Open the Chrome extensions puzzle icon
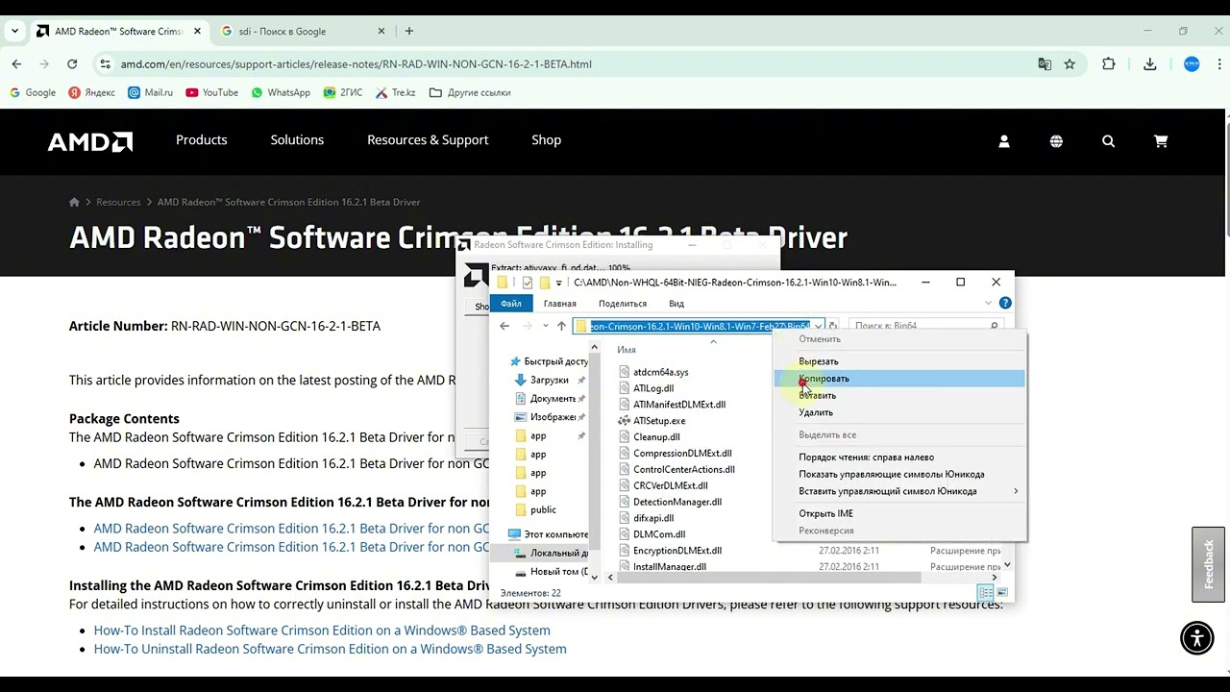1230x692 pixels. click(1109, 64)
